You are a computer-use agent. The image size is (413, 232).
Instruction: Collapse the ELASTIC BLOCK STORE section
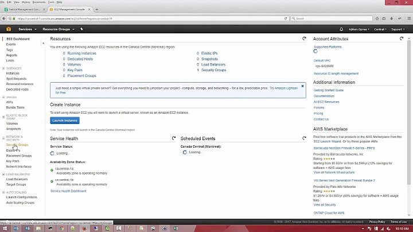[3, 117]
